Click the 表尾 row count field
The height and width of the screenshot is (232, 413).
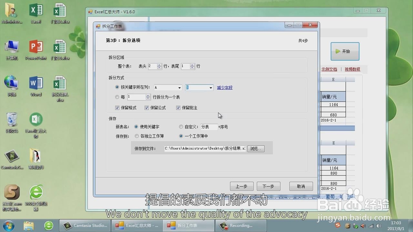[186, 66]
